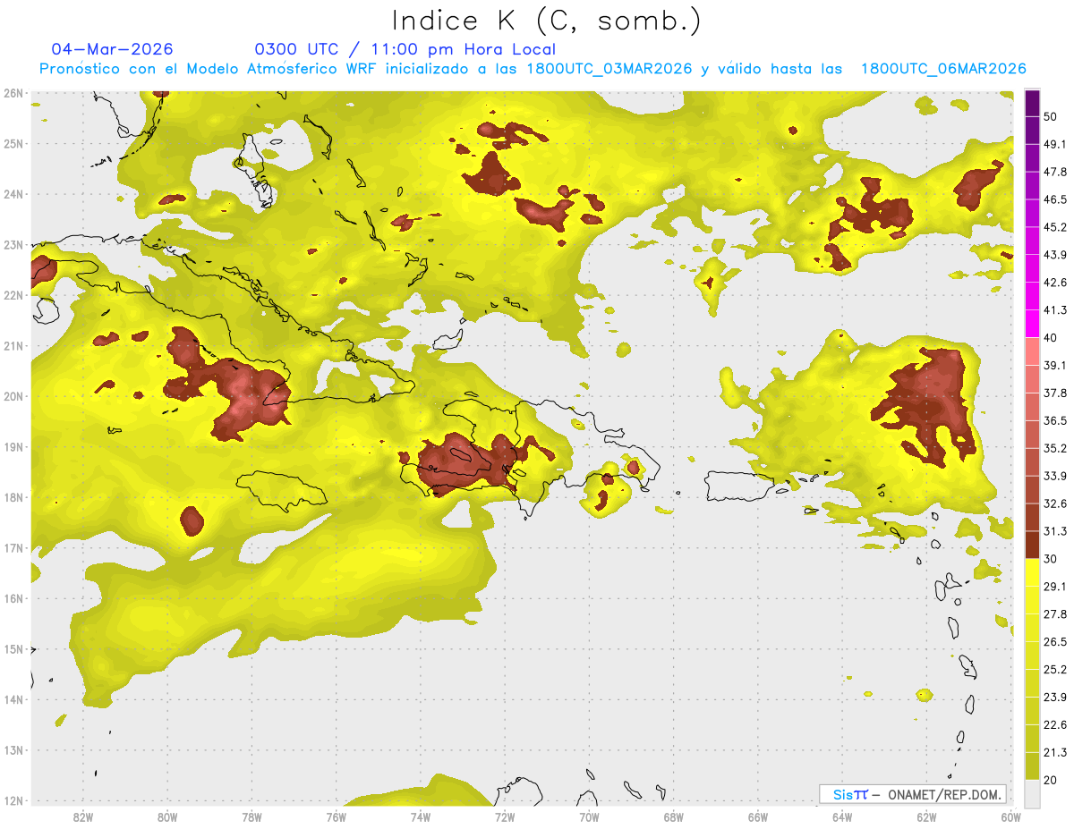Click the colorbar label '20'
Image resolution: width=1074 pixels, height=829 pixels.
tap(1051, 781)
